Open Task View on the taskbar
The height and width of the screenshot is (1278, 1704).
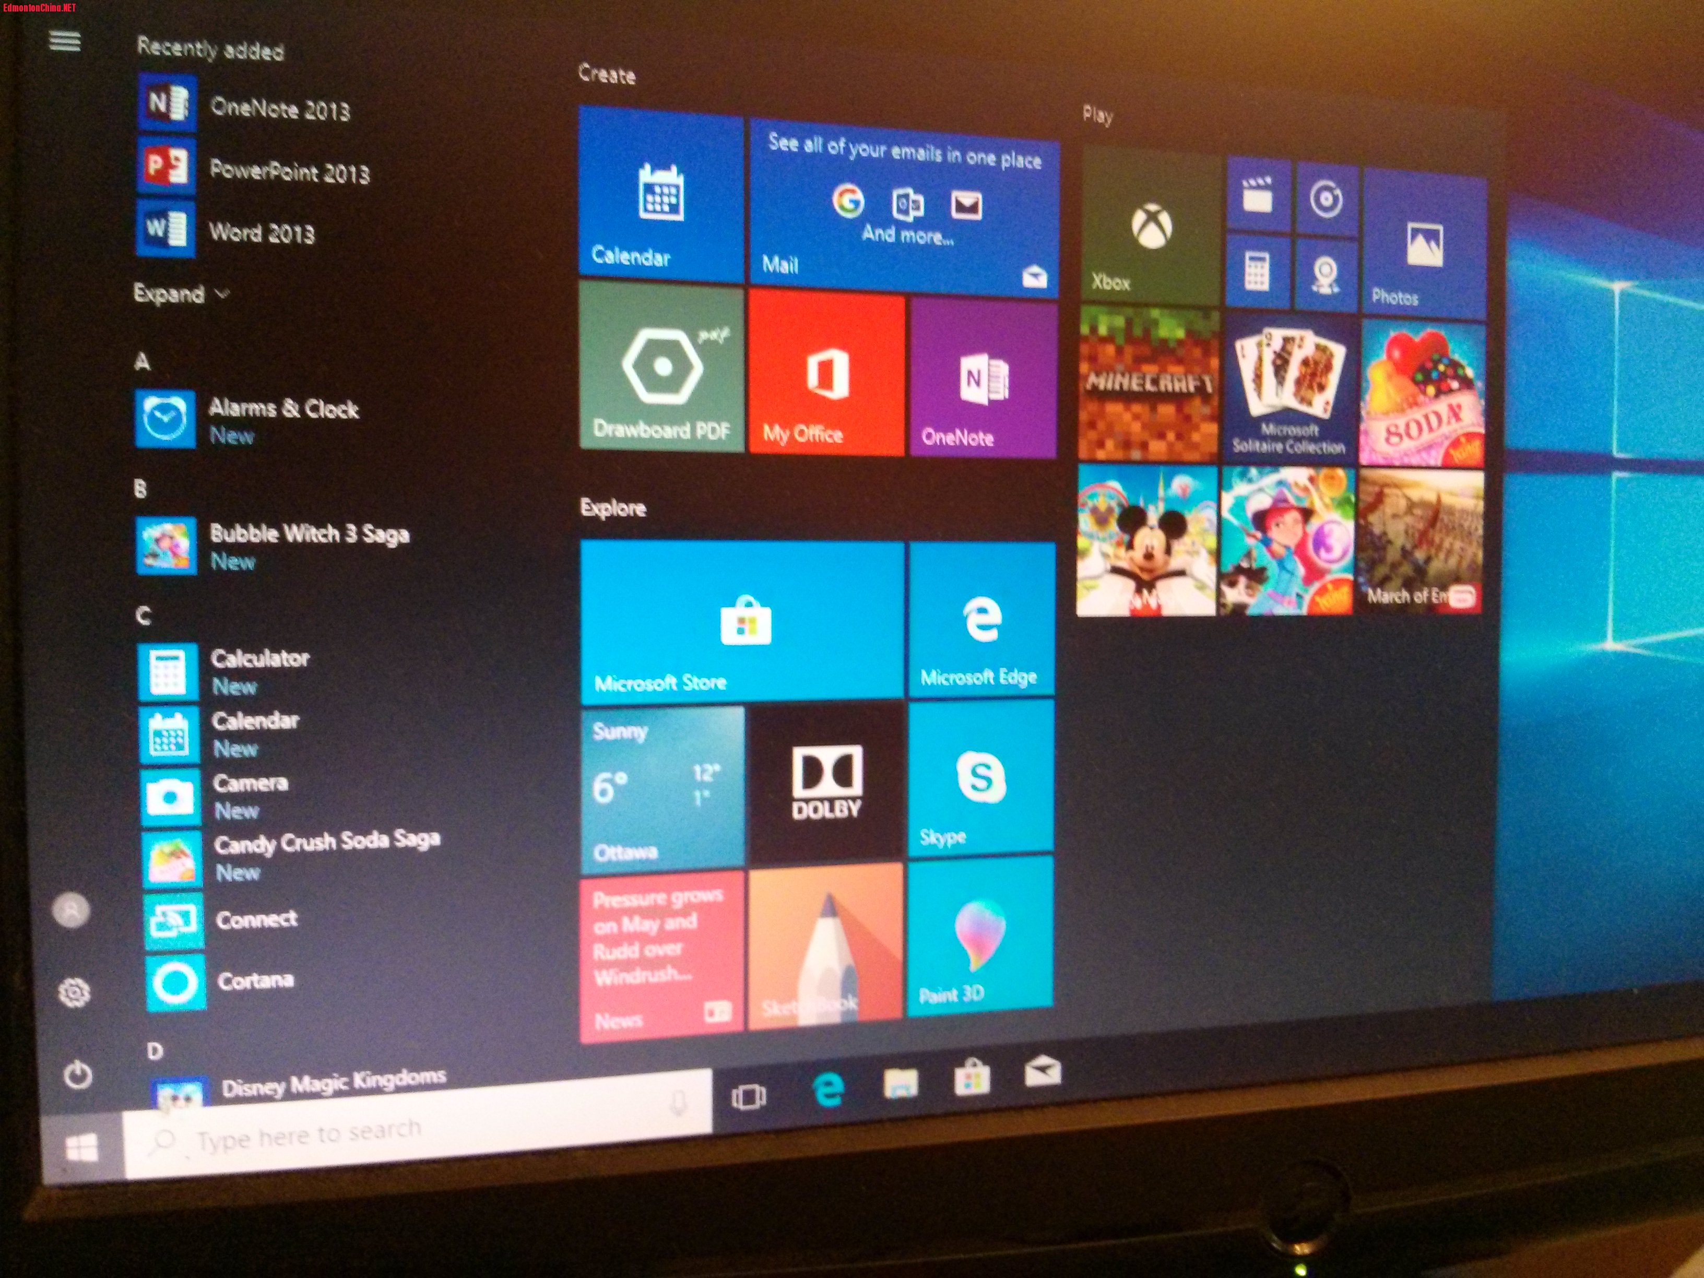click(748, 1096)
